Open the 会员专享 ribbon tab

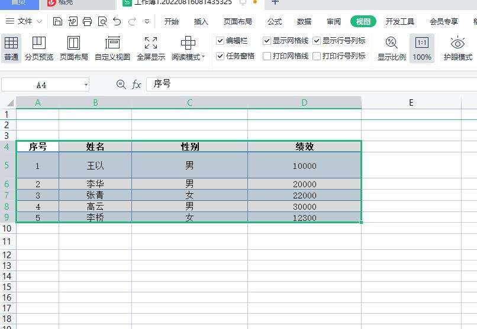pos(444,21)
